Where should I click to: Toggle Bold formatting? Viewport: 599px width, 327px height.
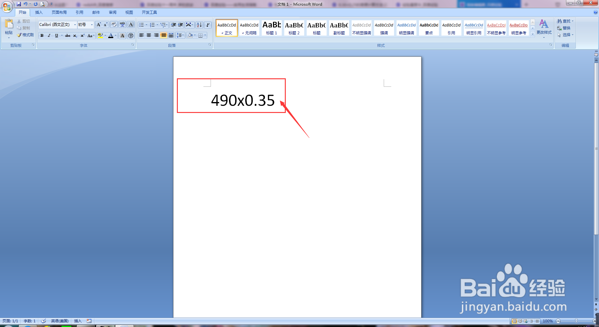pyautogui.click(x=42, y=36)
